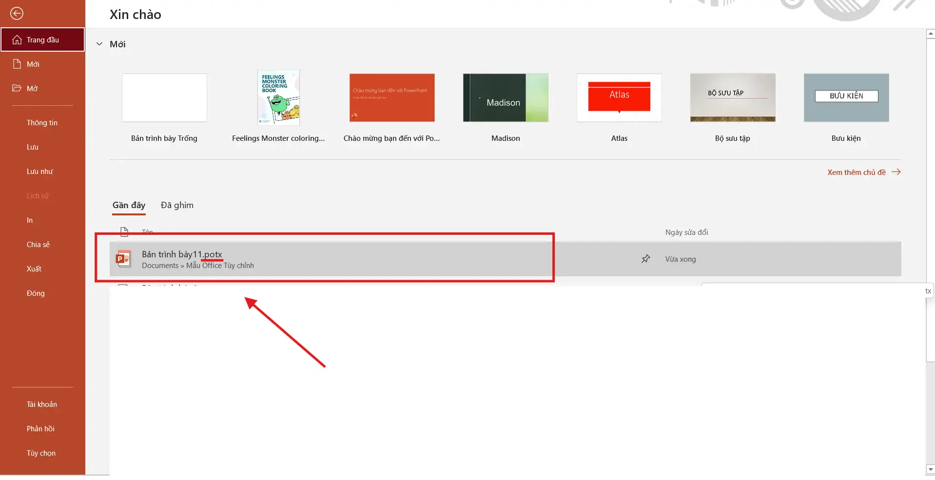
Task: Switch to the Đã ghim tab
Action: 176,205
